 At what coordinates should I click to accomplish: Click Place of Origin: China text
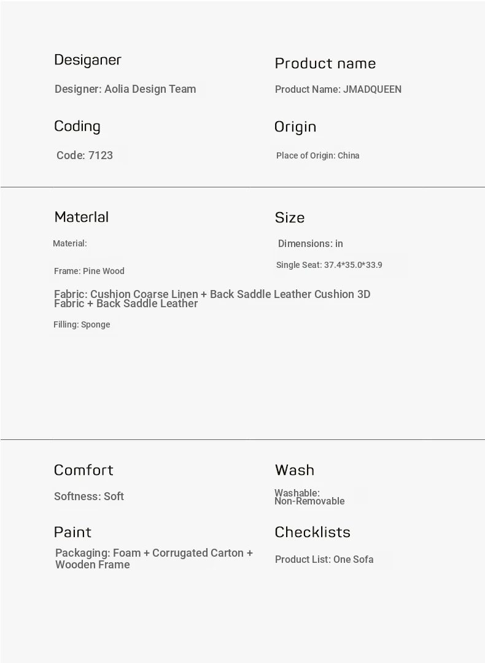click(318, 155)
